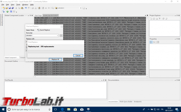Open Find Results panel options arrow
This screenshot has width=181, height=112.
coord(102,80)
